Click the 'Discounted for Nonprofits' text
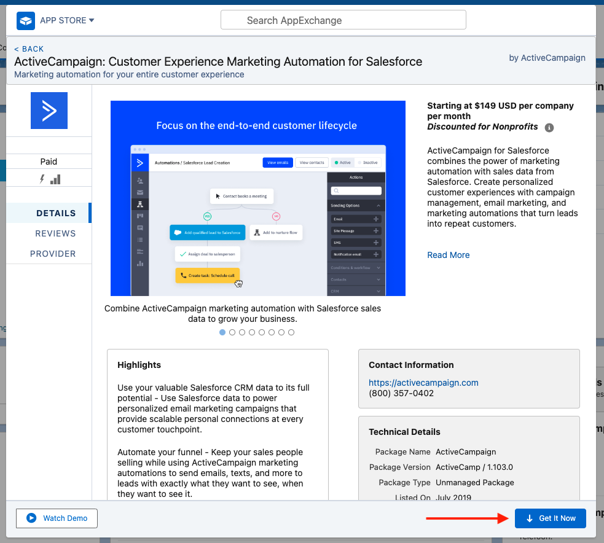Image resolution: width=604 pixels, height=543 pixels. [483, 127]
